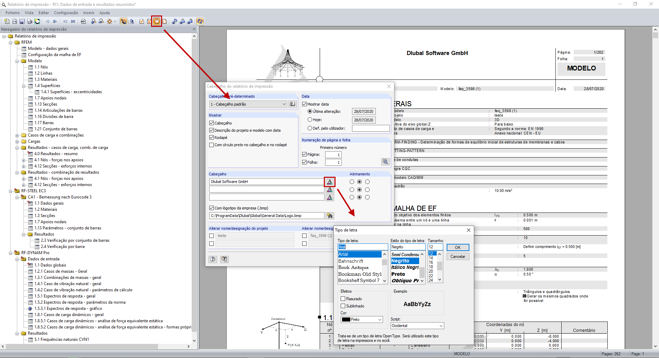
Task: Expand the Cargas tree node
Action: (x=17, y=141)
